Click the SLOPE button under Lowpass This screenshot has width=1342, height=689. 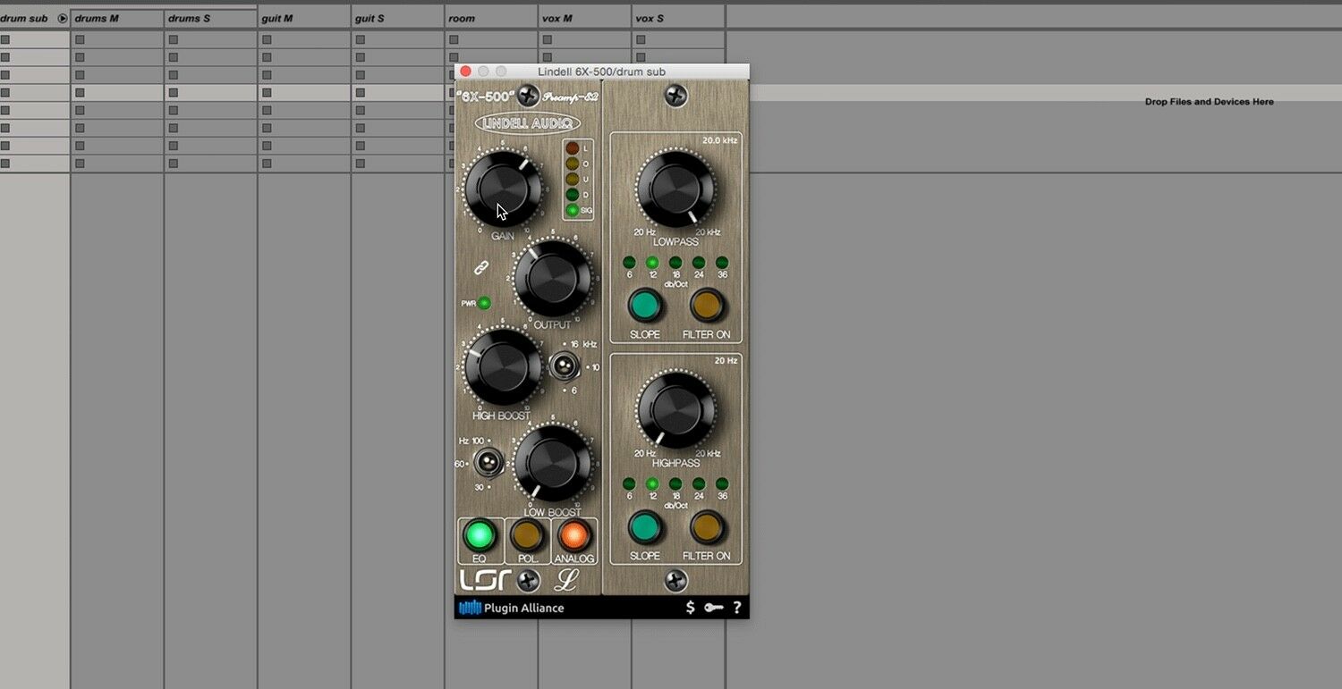coord(644,306)
